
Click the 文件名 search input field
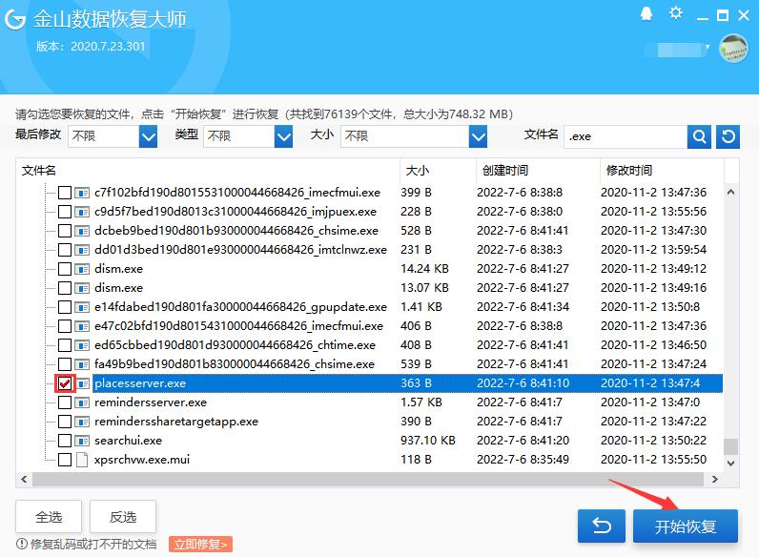click(x=626, y=136)
